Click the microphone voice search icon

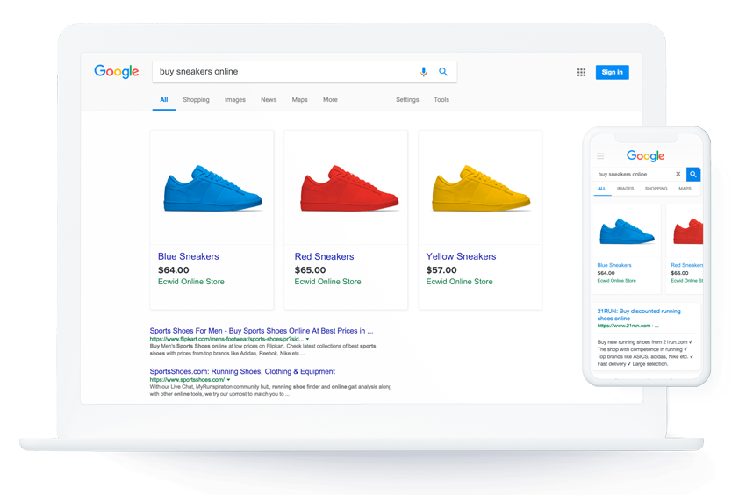pyautogui.click(x=423, y=72)
